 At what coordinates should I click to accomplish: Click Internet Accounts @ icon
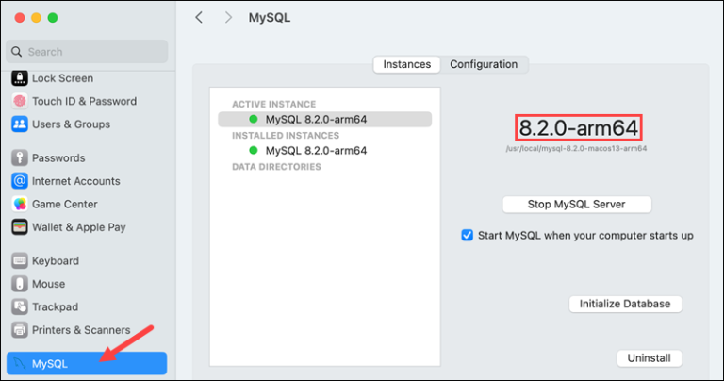point(20,181)
